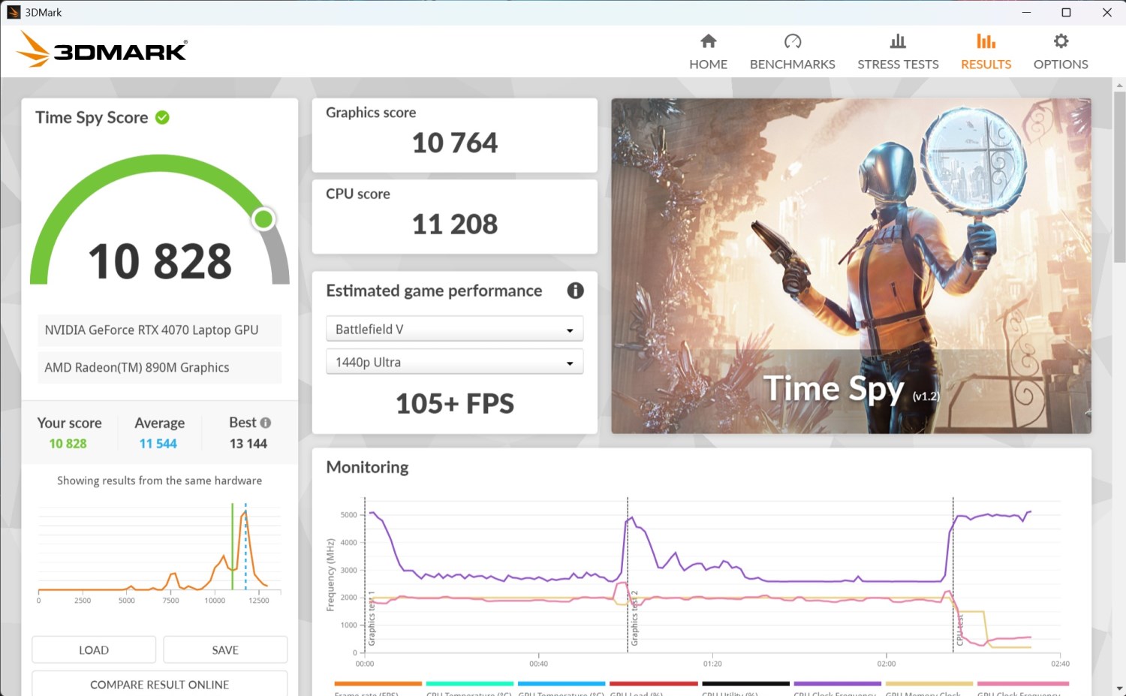Click the 3DMARK logo in the header
The width and height of the screenshot is (1126, 696).
coord(102,50)
